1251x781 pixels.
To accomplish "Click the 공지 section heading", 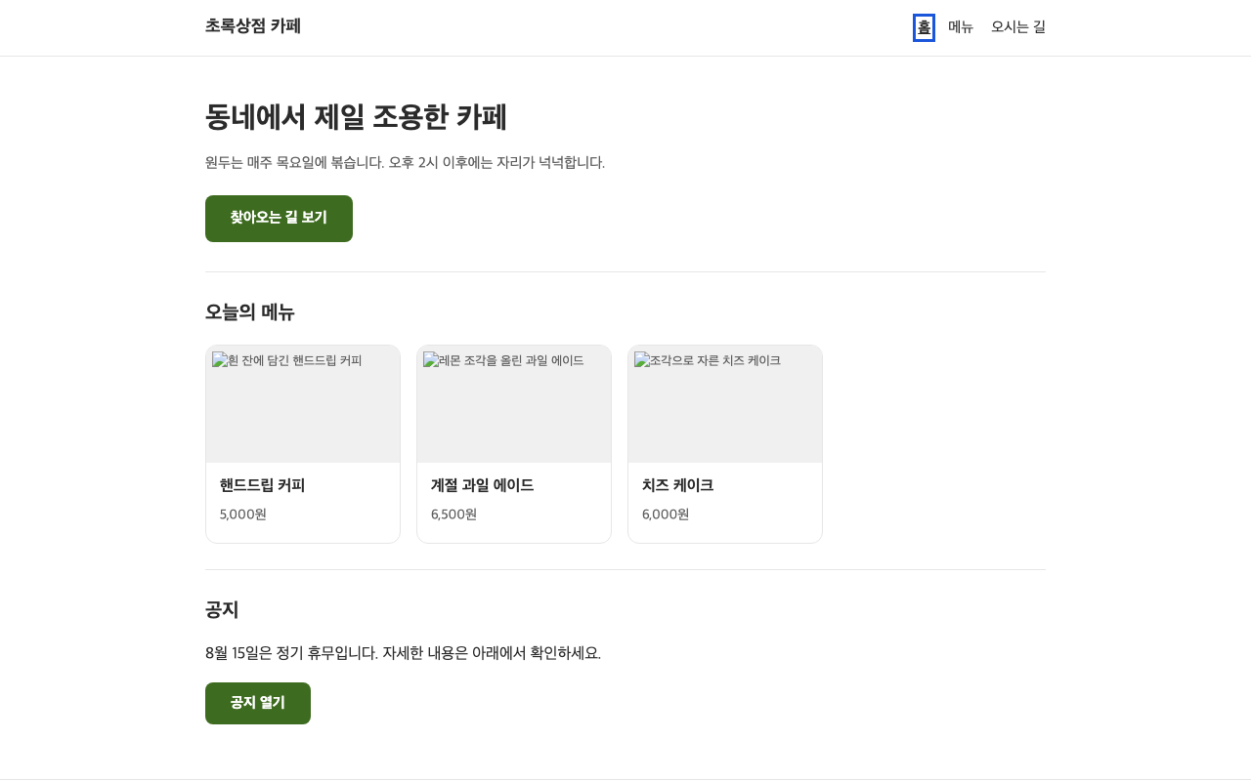I will click(x=222, y=610).
